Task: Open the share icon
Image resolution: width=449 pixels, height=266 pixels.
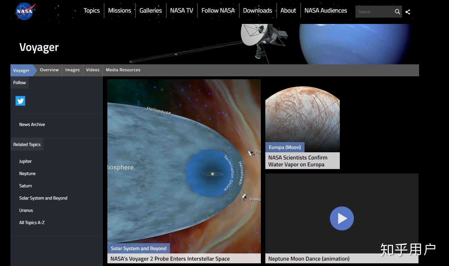Action: (x=408, y=12)
